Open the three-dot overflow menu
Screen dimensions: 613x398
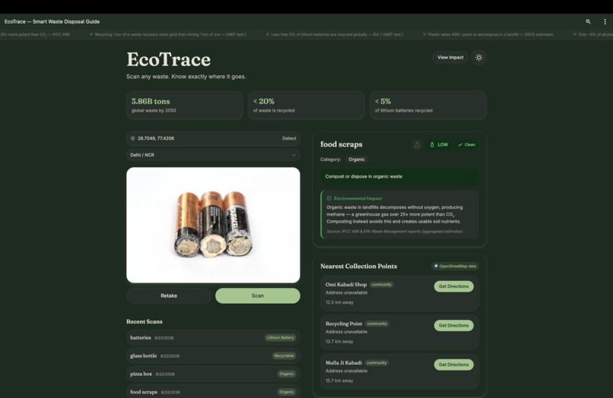coord(605,22)
